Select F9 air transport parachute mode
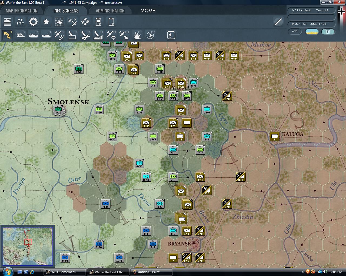The width and height of the screenshot is (346, 276). [111, 35]
